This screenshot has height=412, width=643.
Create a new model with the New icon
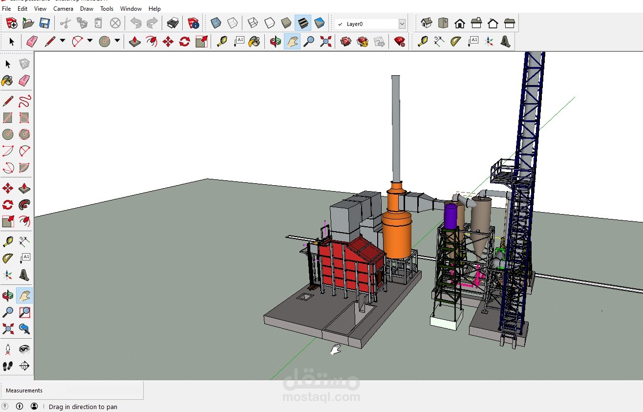pyautogui.click(x=12, y=23)
